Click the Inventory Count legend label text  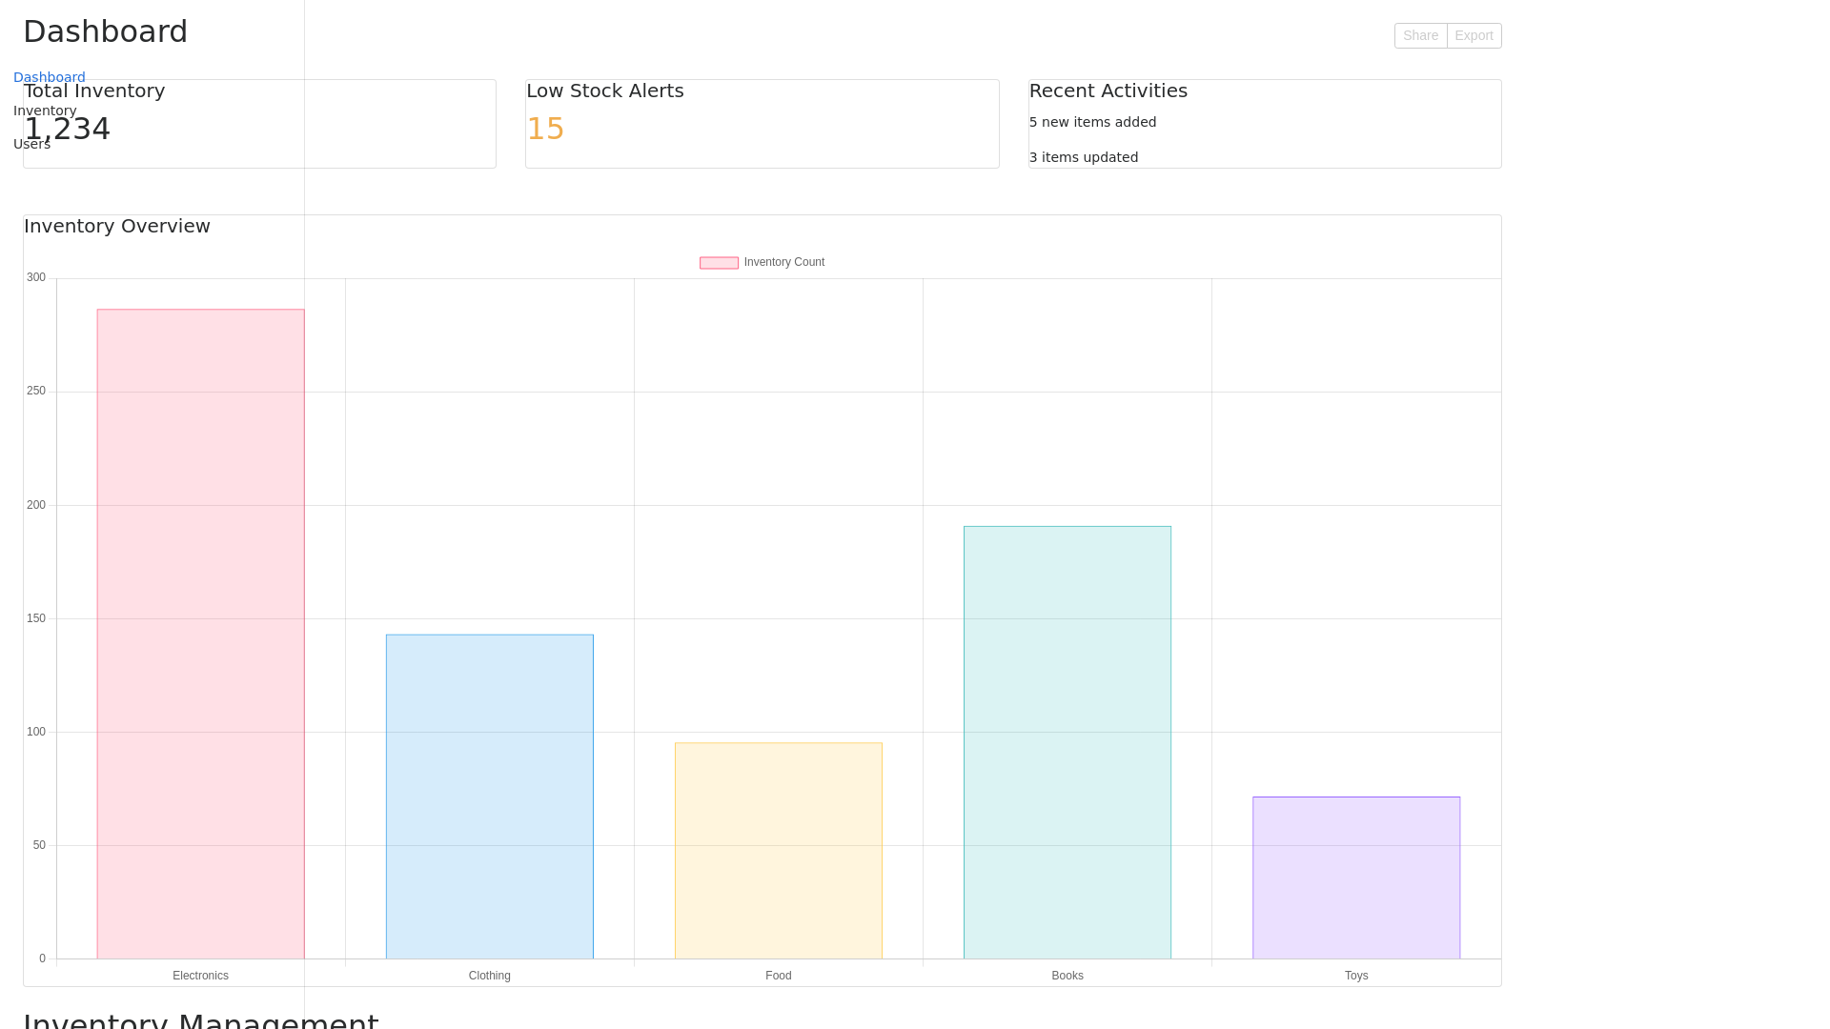click(x=783, y=262)
